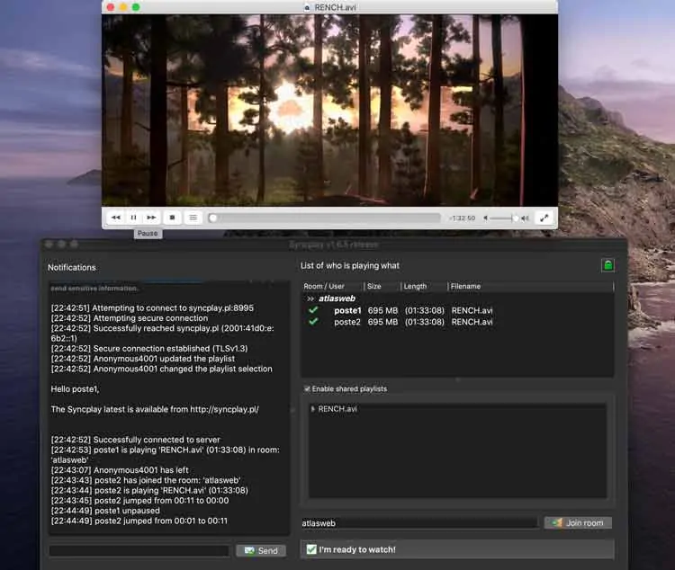Click the room name field containing atlasweb
The image size is (675, 570).
[x=419, y=523]
